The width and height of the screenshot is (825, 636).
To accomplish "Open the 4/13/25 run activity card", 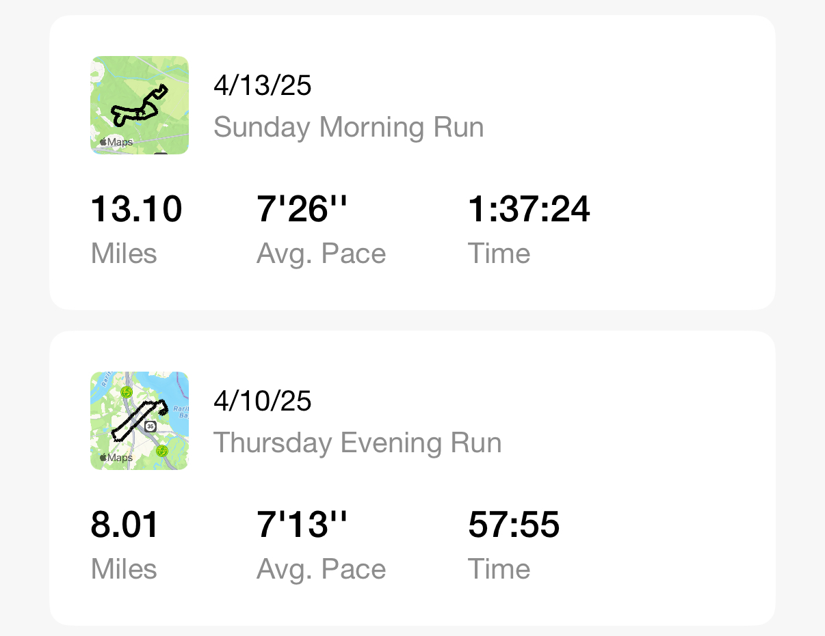I will (413, 163).
